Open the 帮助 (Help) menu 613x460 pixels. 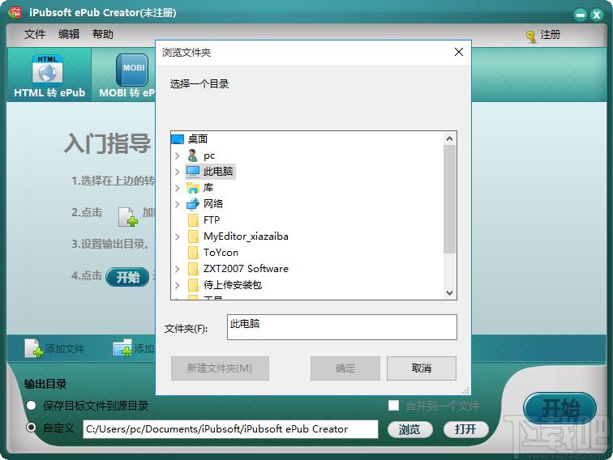(x=103, y=34)
